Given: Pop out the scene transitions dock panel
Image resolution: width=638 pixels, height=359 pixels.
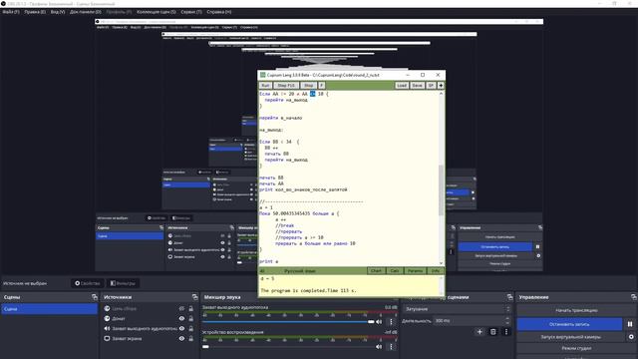Looking at the screenshot, I should (x=509, y=297).
